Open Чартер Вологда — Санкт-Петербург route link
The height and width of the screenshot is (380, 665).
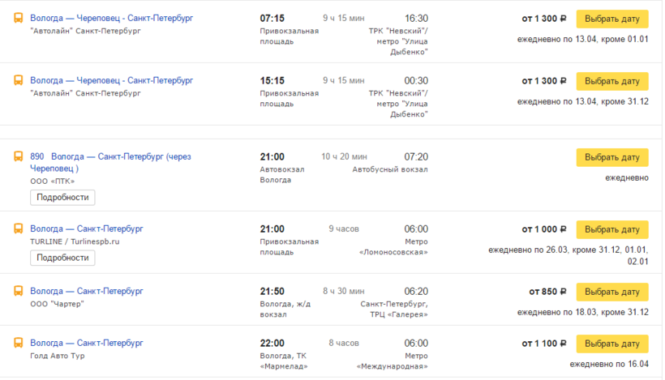(x=87, y=292)
